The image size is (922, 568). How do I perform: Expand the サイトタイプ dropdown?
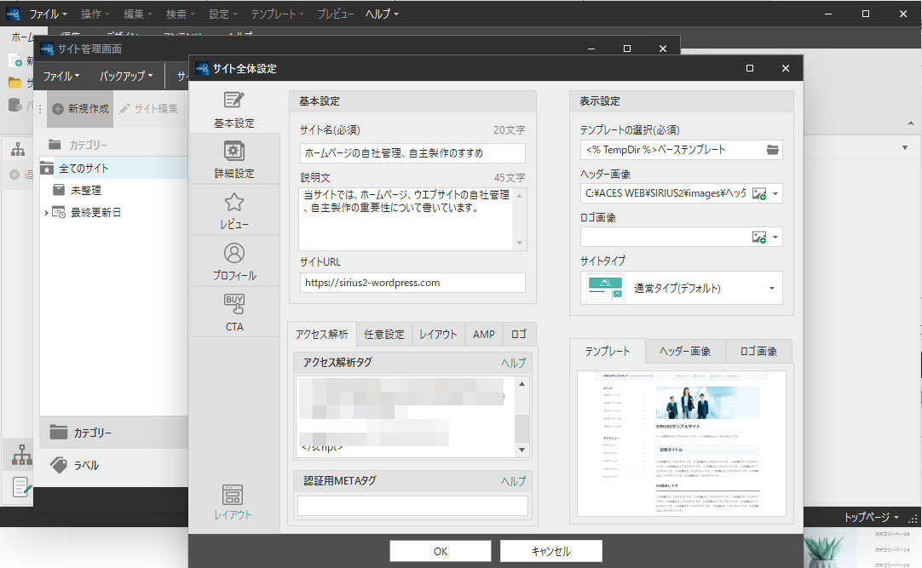772,289
